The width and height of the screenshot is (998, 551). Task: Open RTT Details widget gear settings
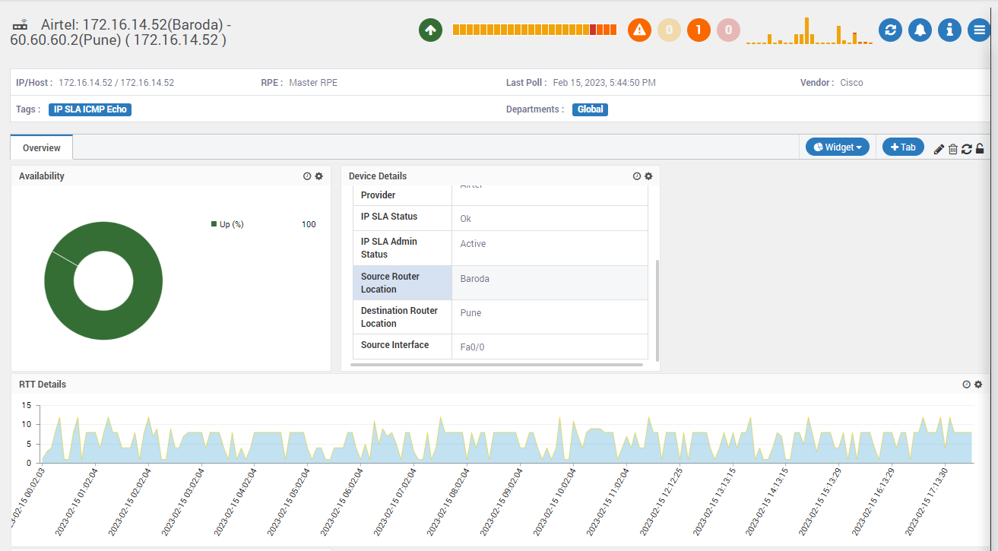tap(979, 385)
